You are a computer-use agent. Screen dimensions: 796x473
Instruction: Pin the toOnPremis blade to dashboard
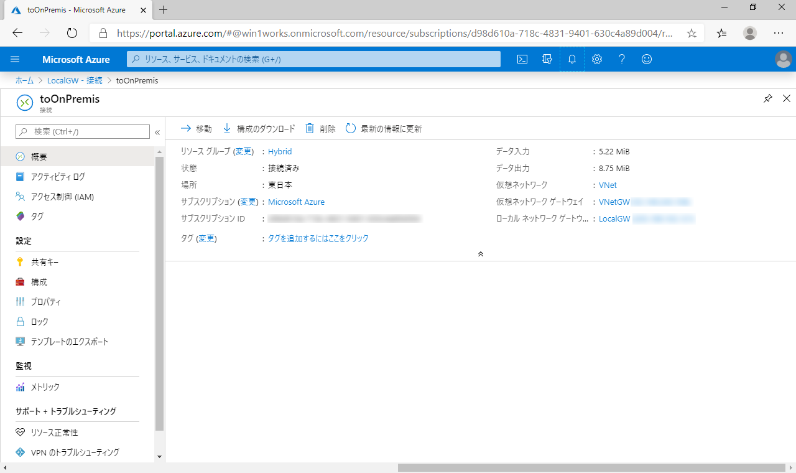(768, 98)
